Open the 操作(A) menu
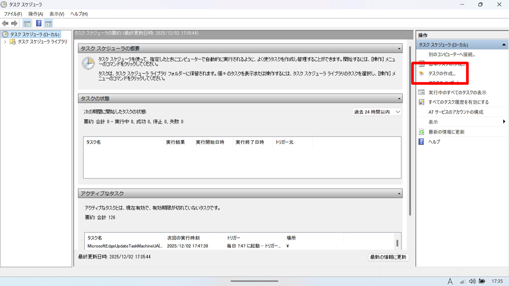509x286 pixels. pos(36,14)
